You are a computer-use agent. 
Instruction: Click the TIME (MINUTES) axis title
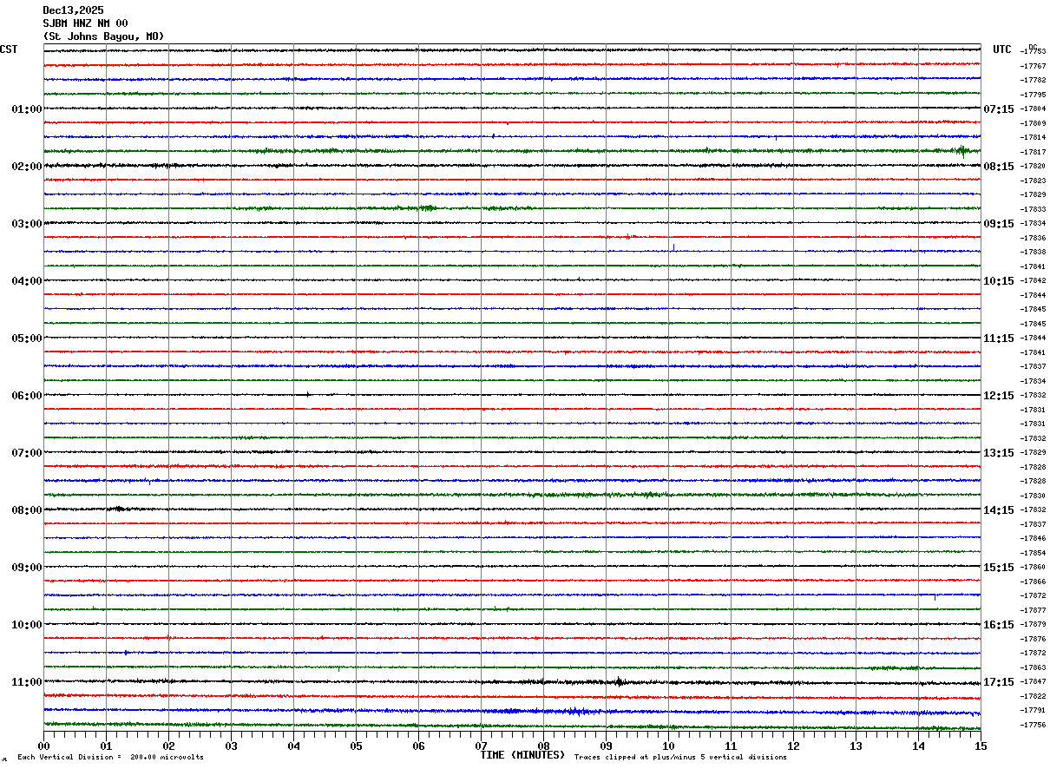pos(522,755)
